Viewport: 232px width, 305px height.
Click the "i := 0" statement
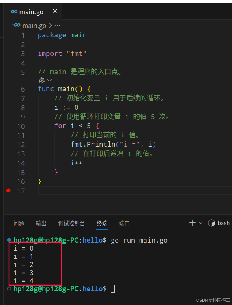coord(67,107)
